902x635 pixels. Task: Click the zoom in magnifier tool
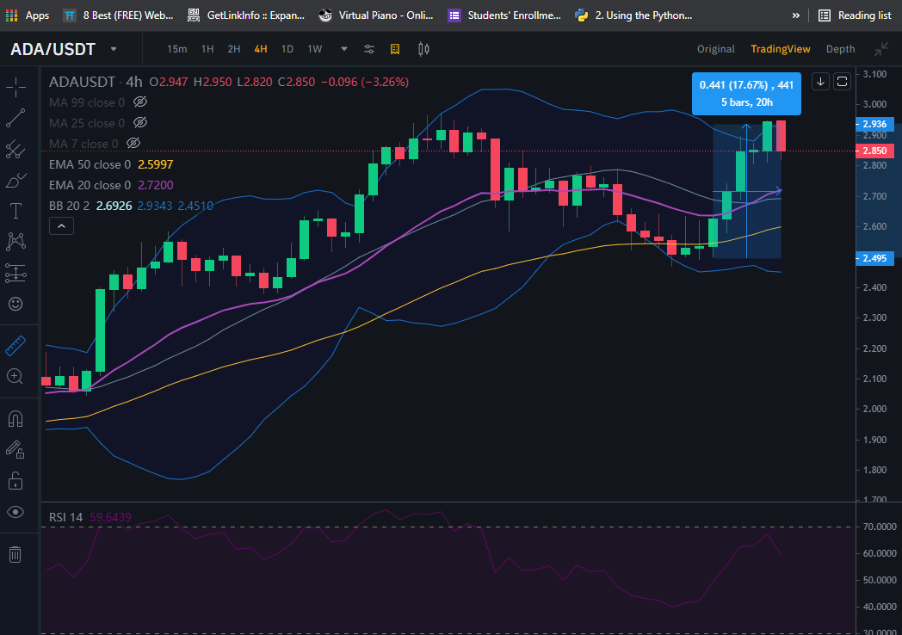click(15, 376)
